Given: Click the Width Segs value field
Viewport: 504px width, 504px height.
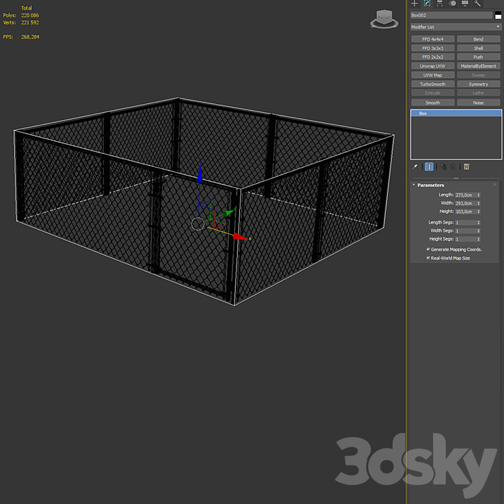Looking at the screenshot, I should [x=465, y=231].
